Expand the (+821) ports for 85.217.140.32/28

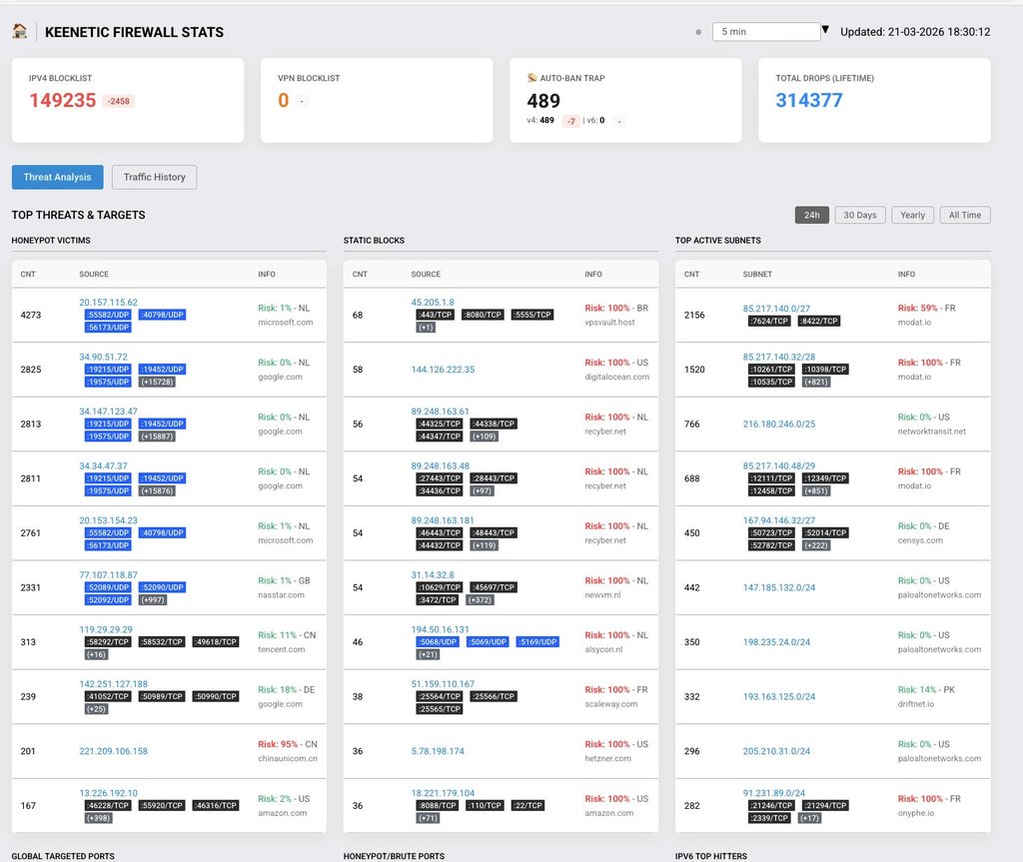[x=816, y=382]
